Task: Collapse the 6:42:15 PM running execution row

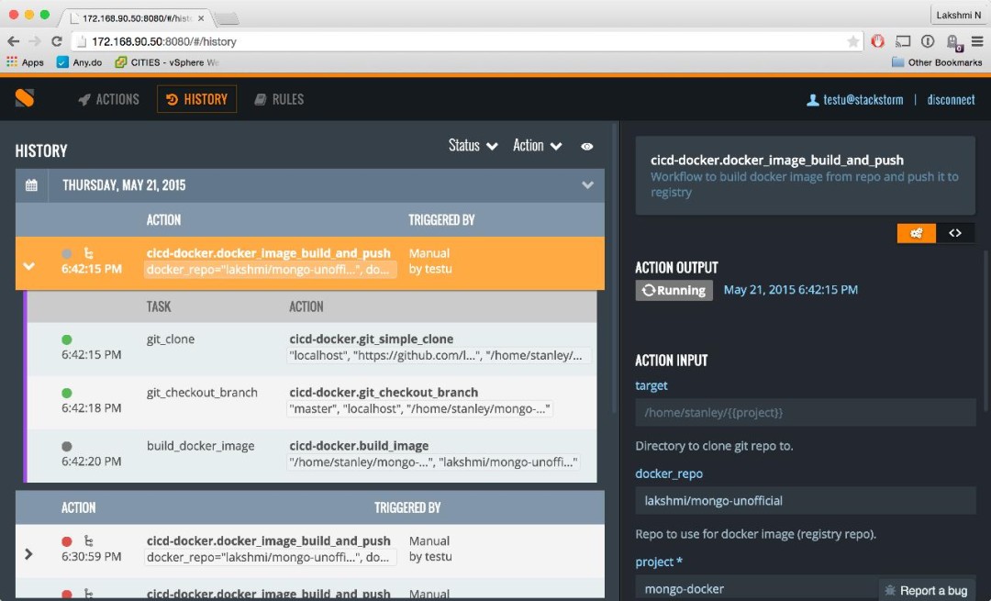Action: click(x=29, y=266)
